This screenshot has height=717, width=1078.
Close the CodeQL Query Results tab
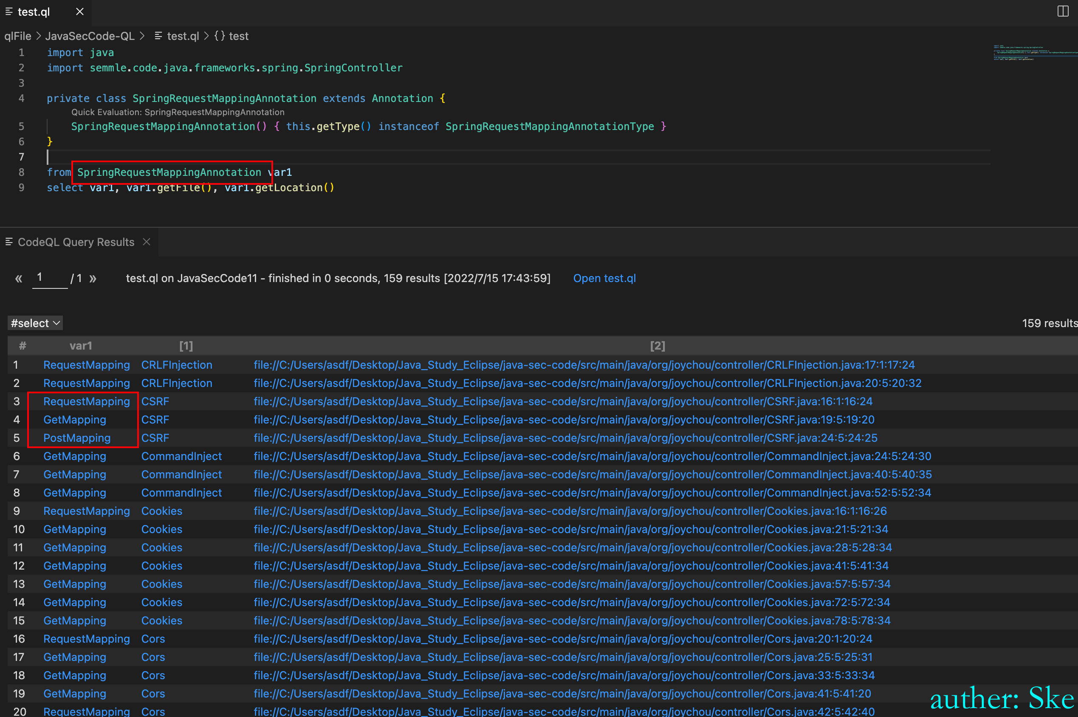click(x=146, y=241)
